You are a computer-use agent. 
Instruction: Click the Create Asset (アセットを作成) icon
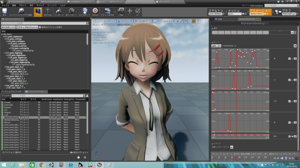[x=107, y=11]
